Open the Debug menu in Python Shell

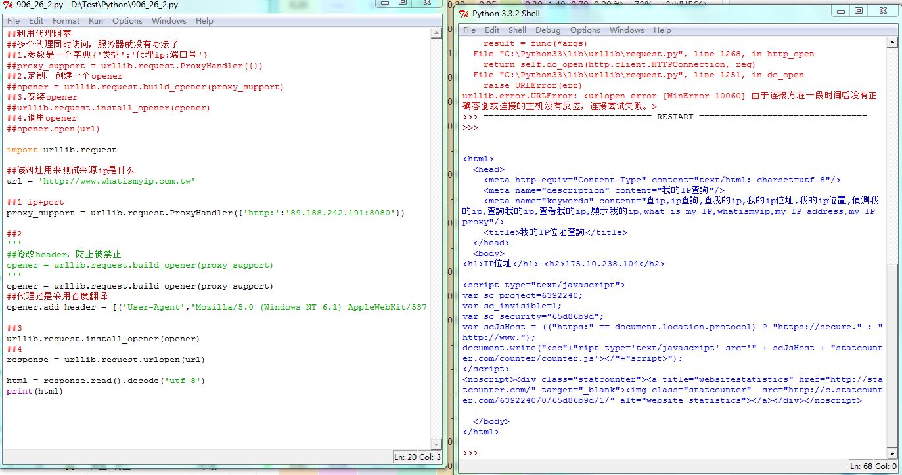tap(548, 30)
